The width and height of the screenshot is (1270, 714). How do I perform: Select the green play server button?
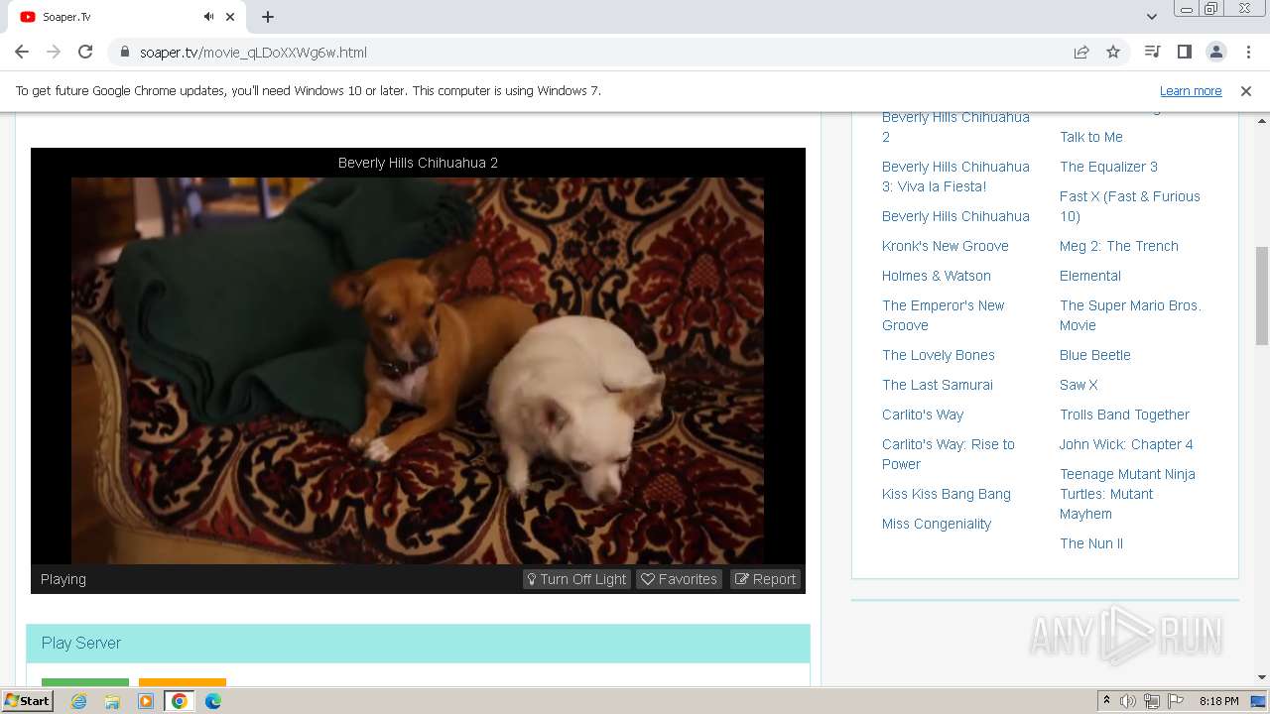tap(85, 682)
